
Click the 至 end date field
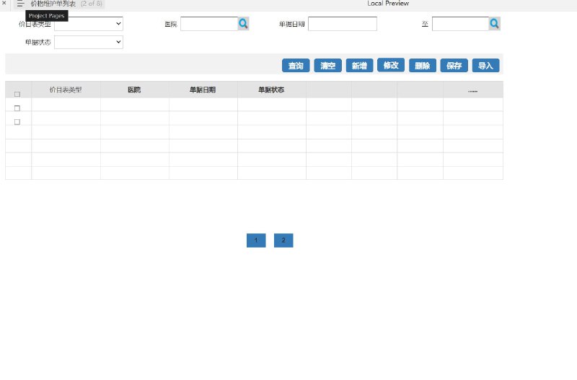click(460, 24)
